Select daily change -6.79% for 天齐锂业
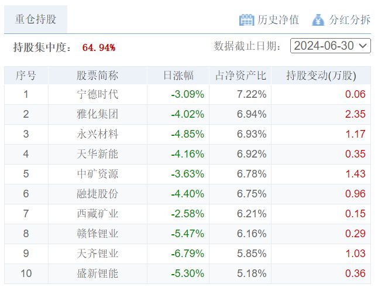The image size is (378, 294). [x=188, y=254]
